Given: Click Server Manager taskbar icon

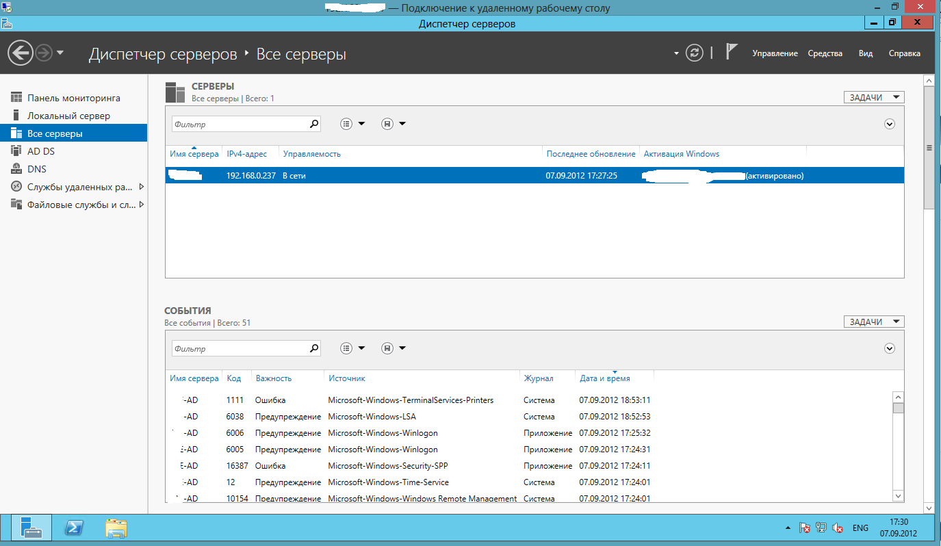Looking at the screenshot, I should coord(31,528).
